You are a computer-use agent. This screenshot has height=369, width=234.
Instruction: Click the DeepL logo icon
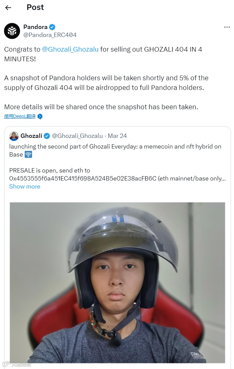(x=40, y=117)
